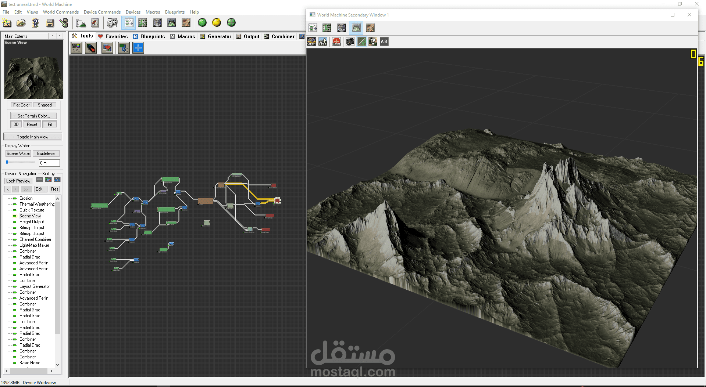Select Device view icon in Secondary Window
Screen dimensions: 706x387
(x=313, y=28)
